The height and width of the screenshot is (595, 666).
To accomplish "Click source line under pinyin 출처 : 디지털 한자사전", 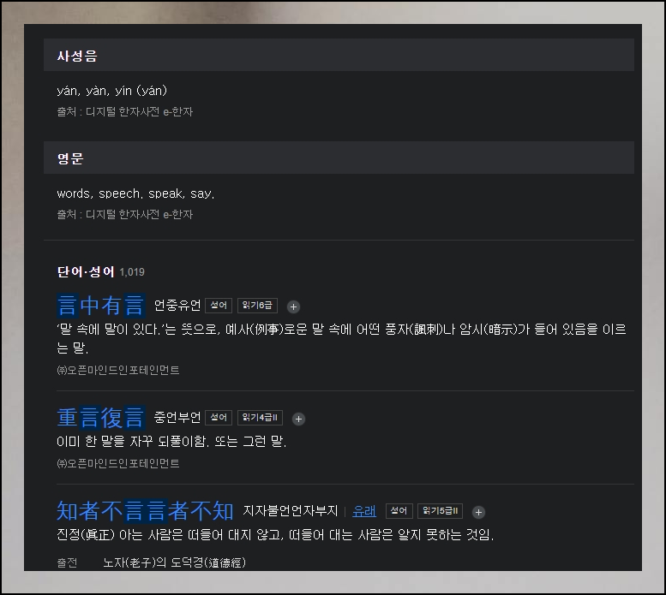I will click(125, 111).
